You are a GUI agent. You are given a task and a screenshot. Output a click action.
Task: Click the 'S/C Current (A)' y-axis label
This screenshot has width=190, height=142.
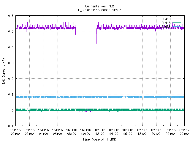click(4, 71)
